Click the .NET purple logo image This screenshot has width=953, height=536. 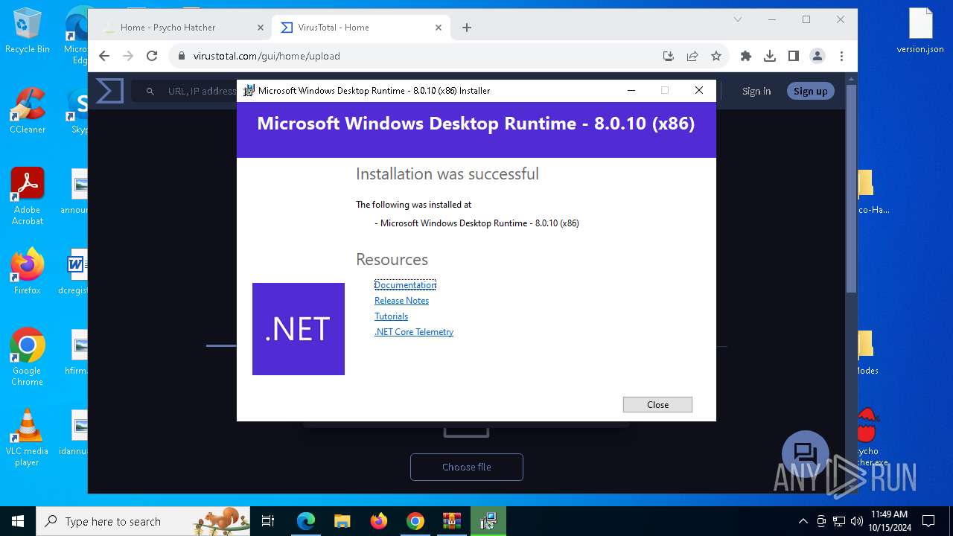tap(299, 329)
